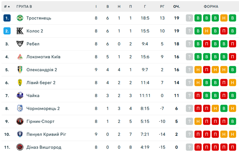Click Тростянець's gray upcoming match badge
The width and height of the screenshot is (239, 153).
coord(190,18)
